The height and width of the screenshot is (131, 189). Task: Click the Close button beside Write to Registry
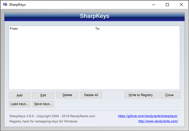pos(169,95)
